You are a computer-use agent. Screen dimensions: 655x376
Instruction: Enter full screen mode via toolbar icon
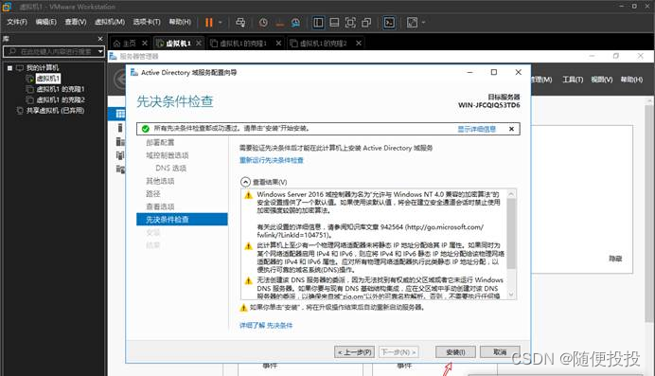(350, 23)
